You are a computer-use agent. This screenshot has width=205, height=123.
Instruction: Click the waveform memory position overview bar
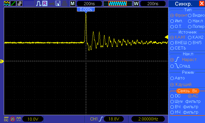118,4
